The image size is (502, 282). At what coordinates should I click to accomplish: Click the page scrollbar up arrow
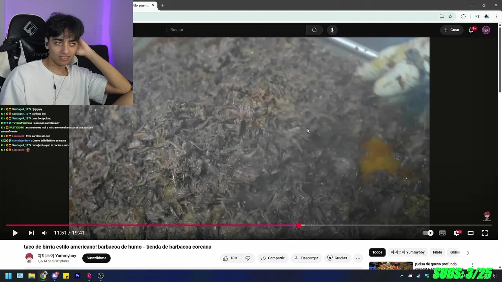pyautogui.click(x=500, y=25)
